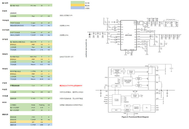189x129 pixels.
Task: Click the EFF discharge efficiency value cell
Action: point(42,122)
